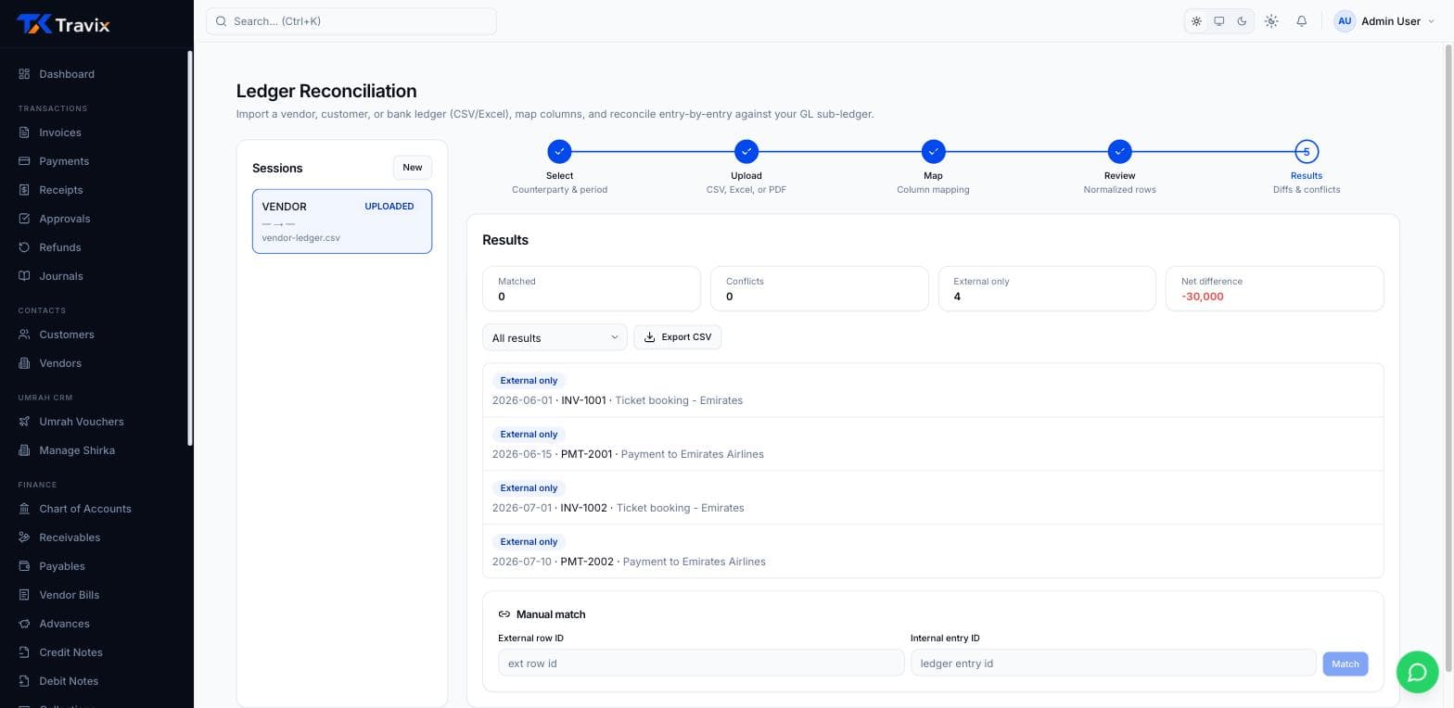The height and width of the screenshot is (708, 1454).
Task: Switch to dark theme mode
Action: [x=1242, y=21]
